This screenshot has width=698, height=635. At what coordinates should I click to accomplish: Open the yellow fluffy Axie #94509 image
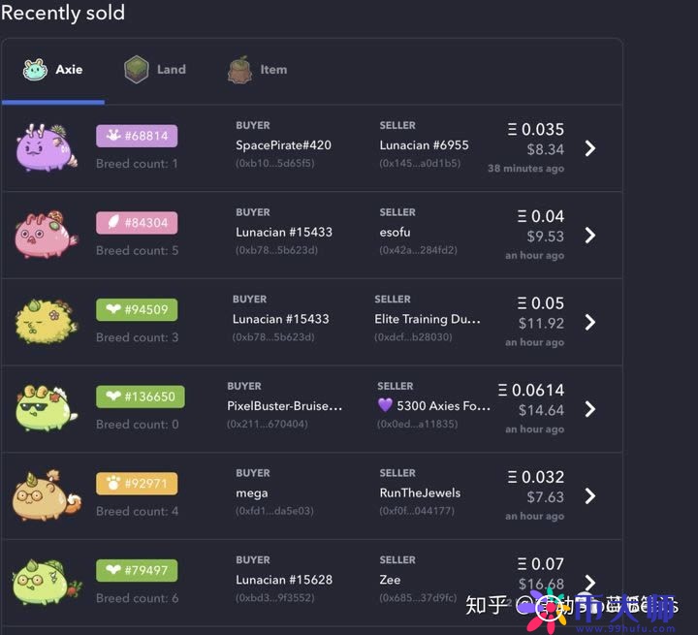[48, 322]
